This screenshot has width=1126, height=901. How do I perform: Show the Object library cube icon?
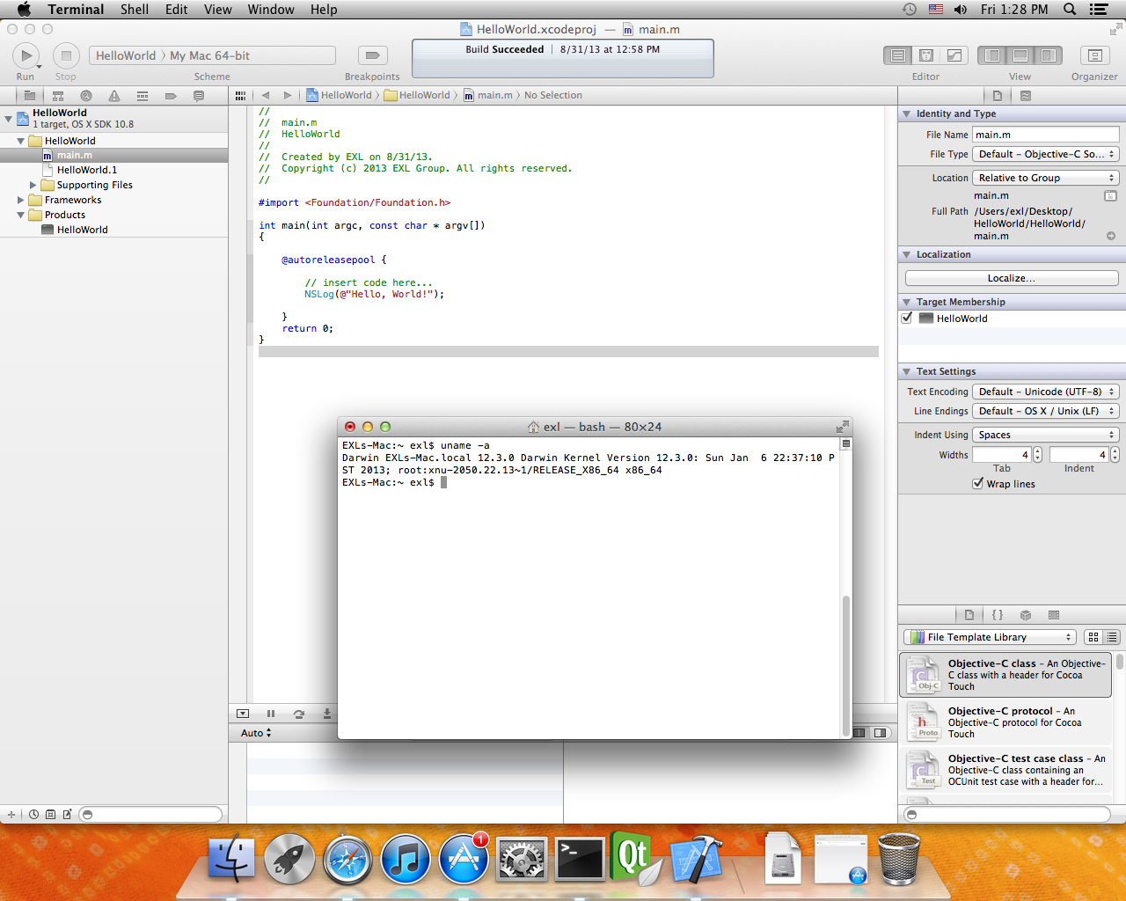1026,615
